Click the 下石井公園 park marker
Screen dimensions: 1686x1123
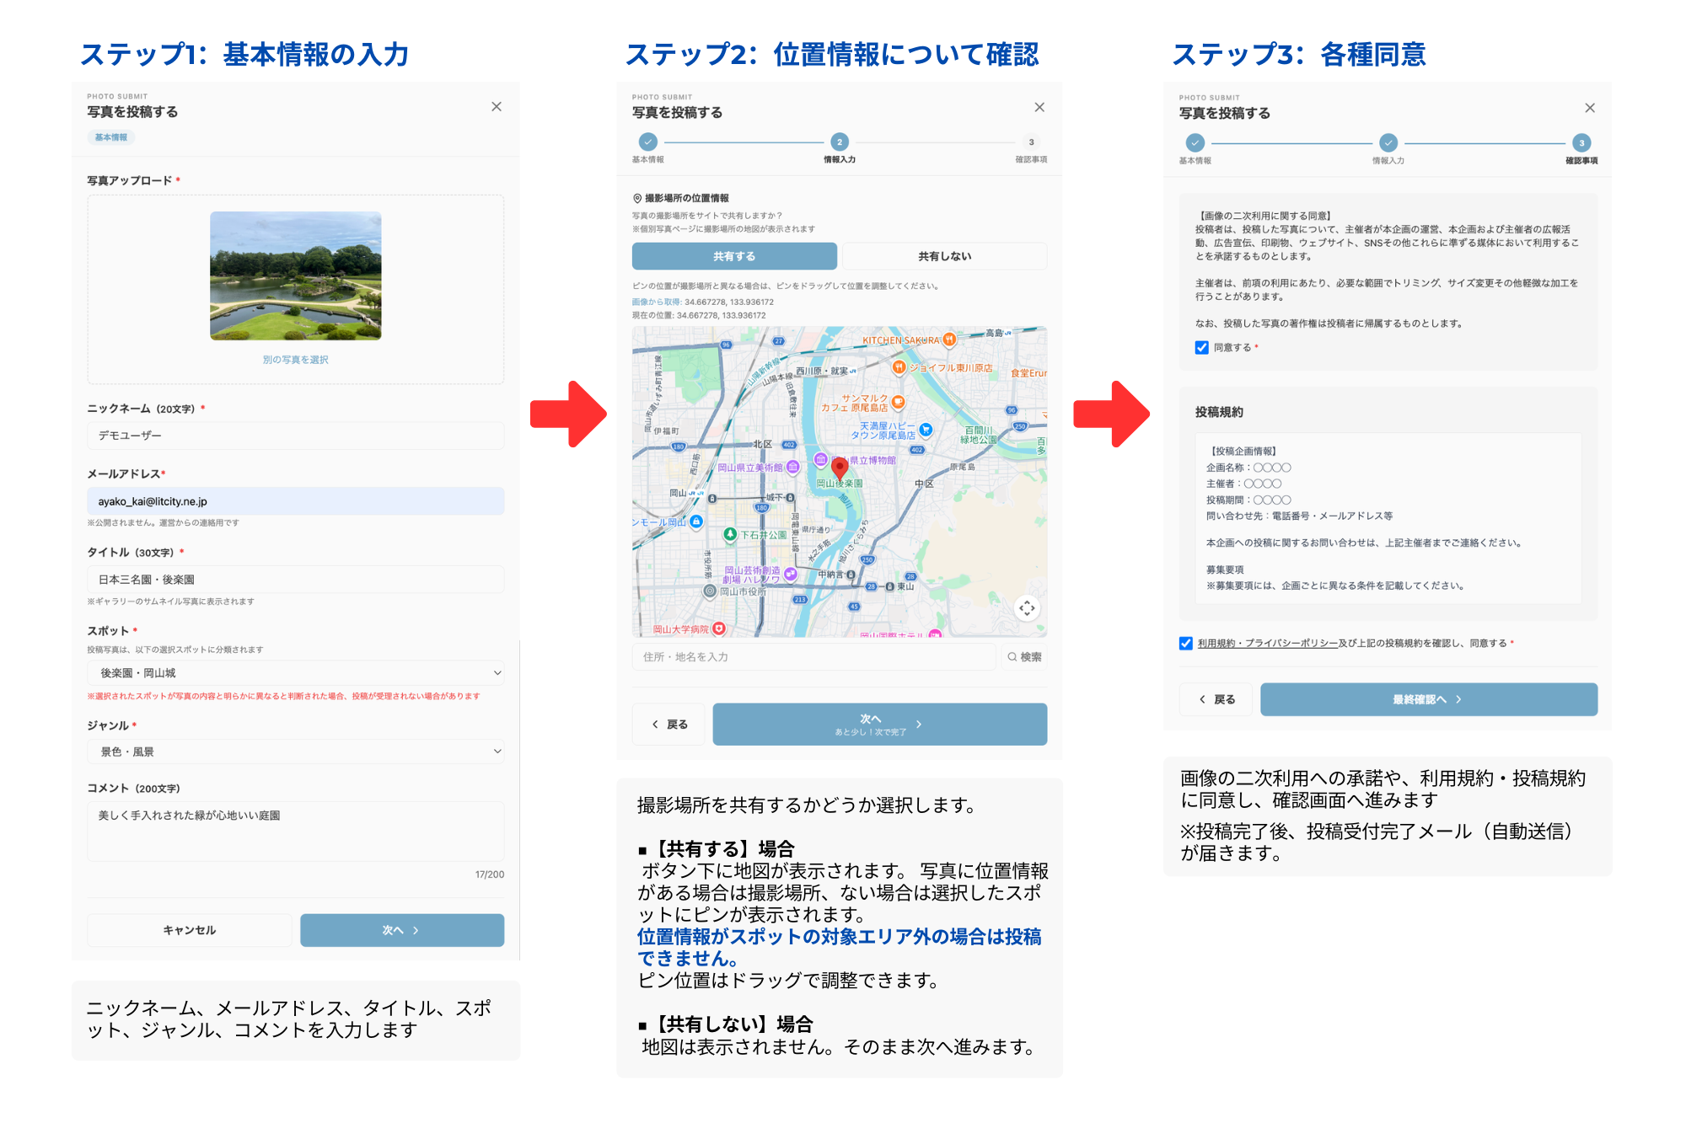tap(731, 534)
